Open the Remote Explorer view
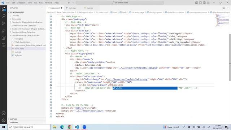Image resolution: width=231 pixels, height=130 pixels. 4,45
